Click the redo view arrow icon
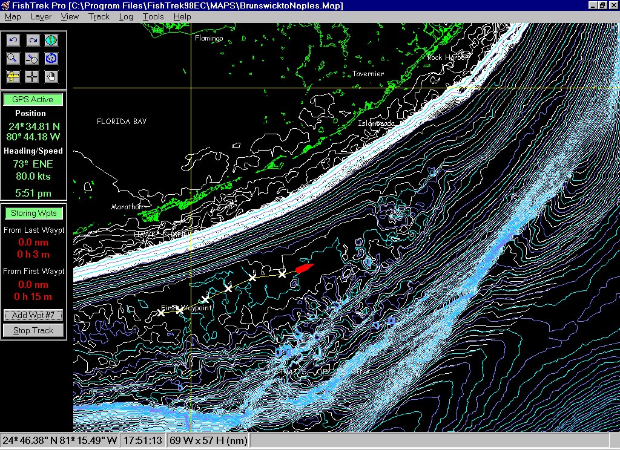The height and width of the screenshot is (450, 620). click(33, 41)
